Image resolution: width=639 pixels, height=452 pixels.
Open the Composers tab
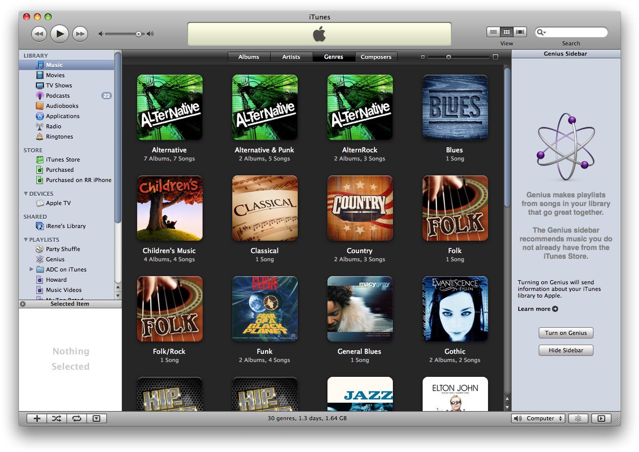click(376, 57)
